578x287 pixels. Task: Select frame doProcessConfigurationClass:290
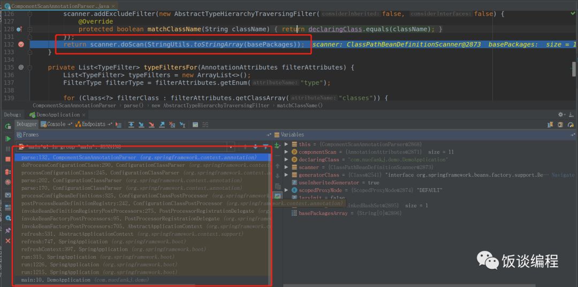(x=143, y=165)
